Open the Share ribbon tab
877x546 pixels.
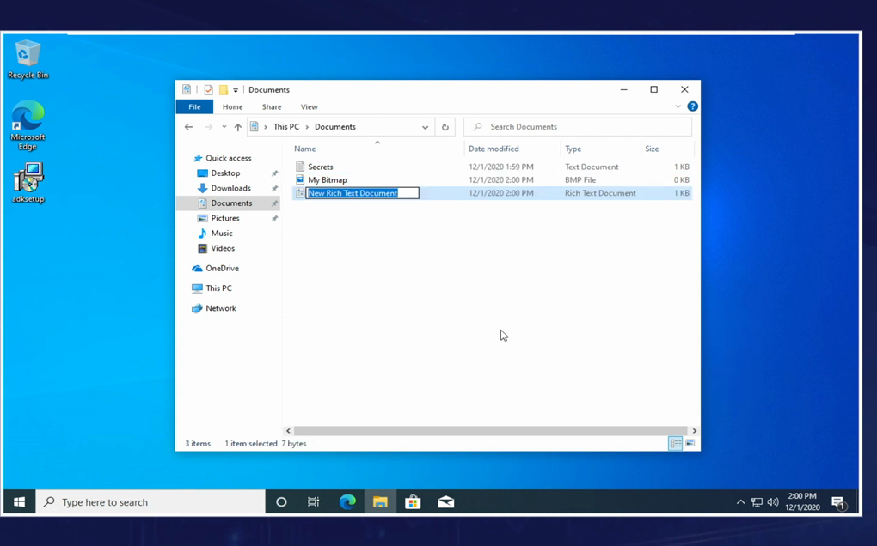(x=272, y=107)
